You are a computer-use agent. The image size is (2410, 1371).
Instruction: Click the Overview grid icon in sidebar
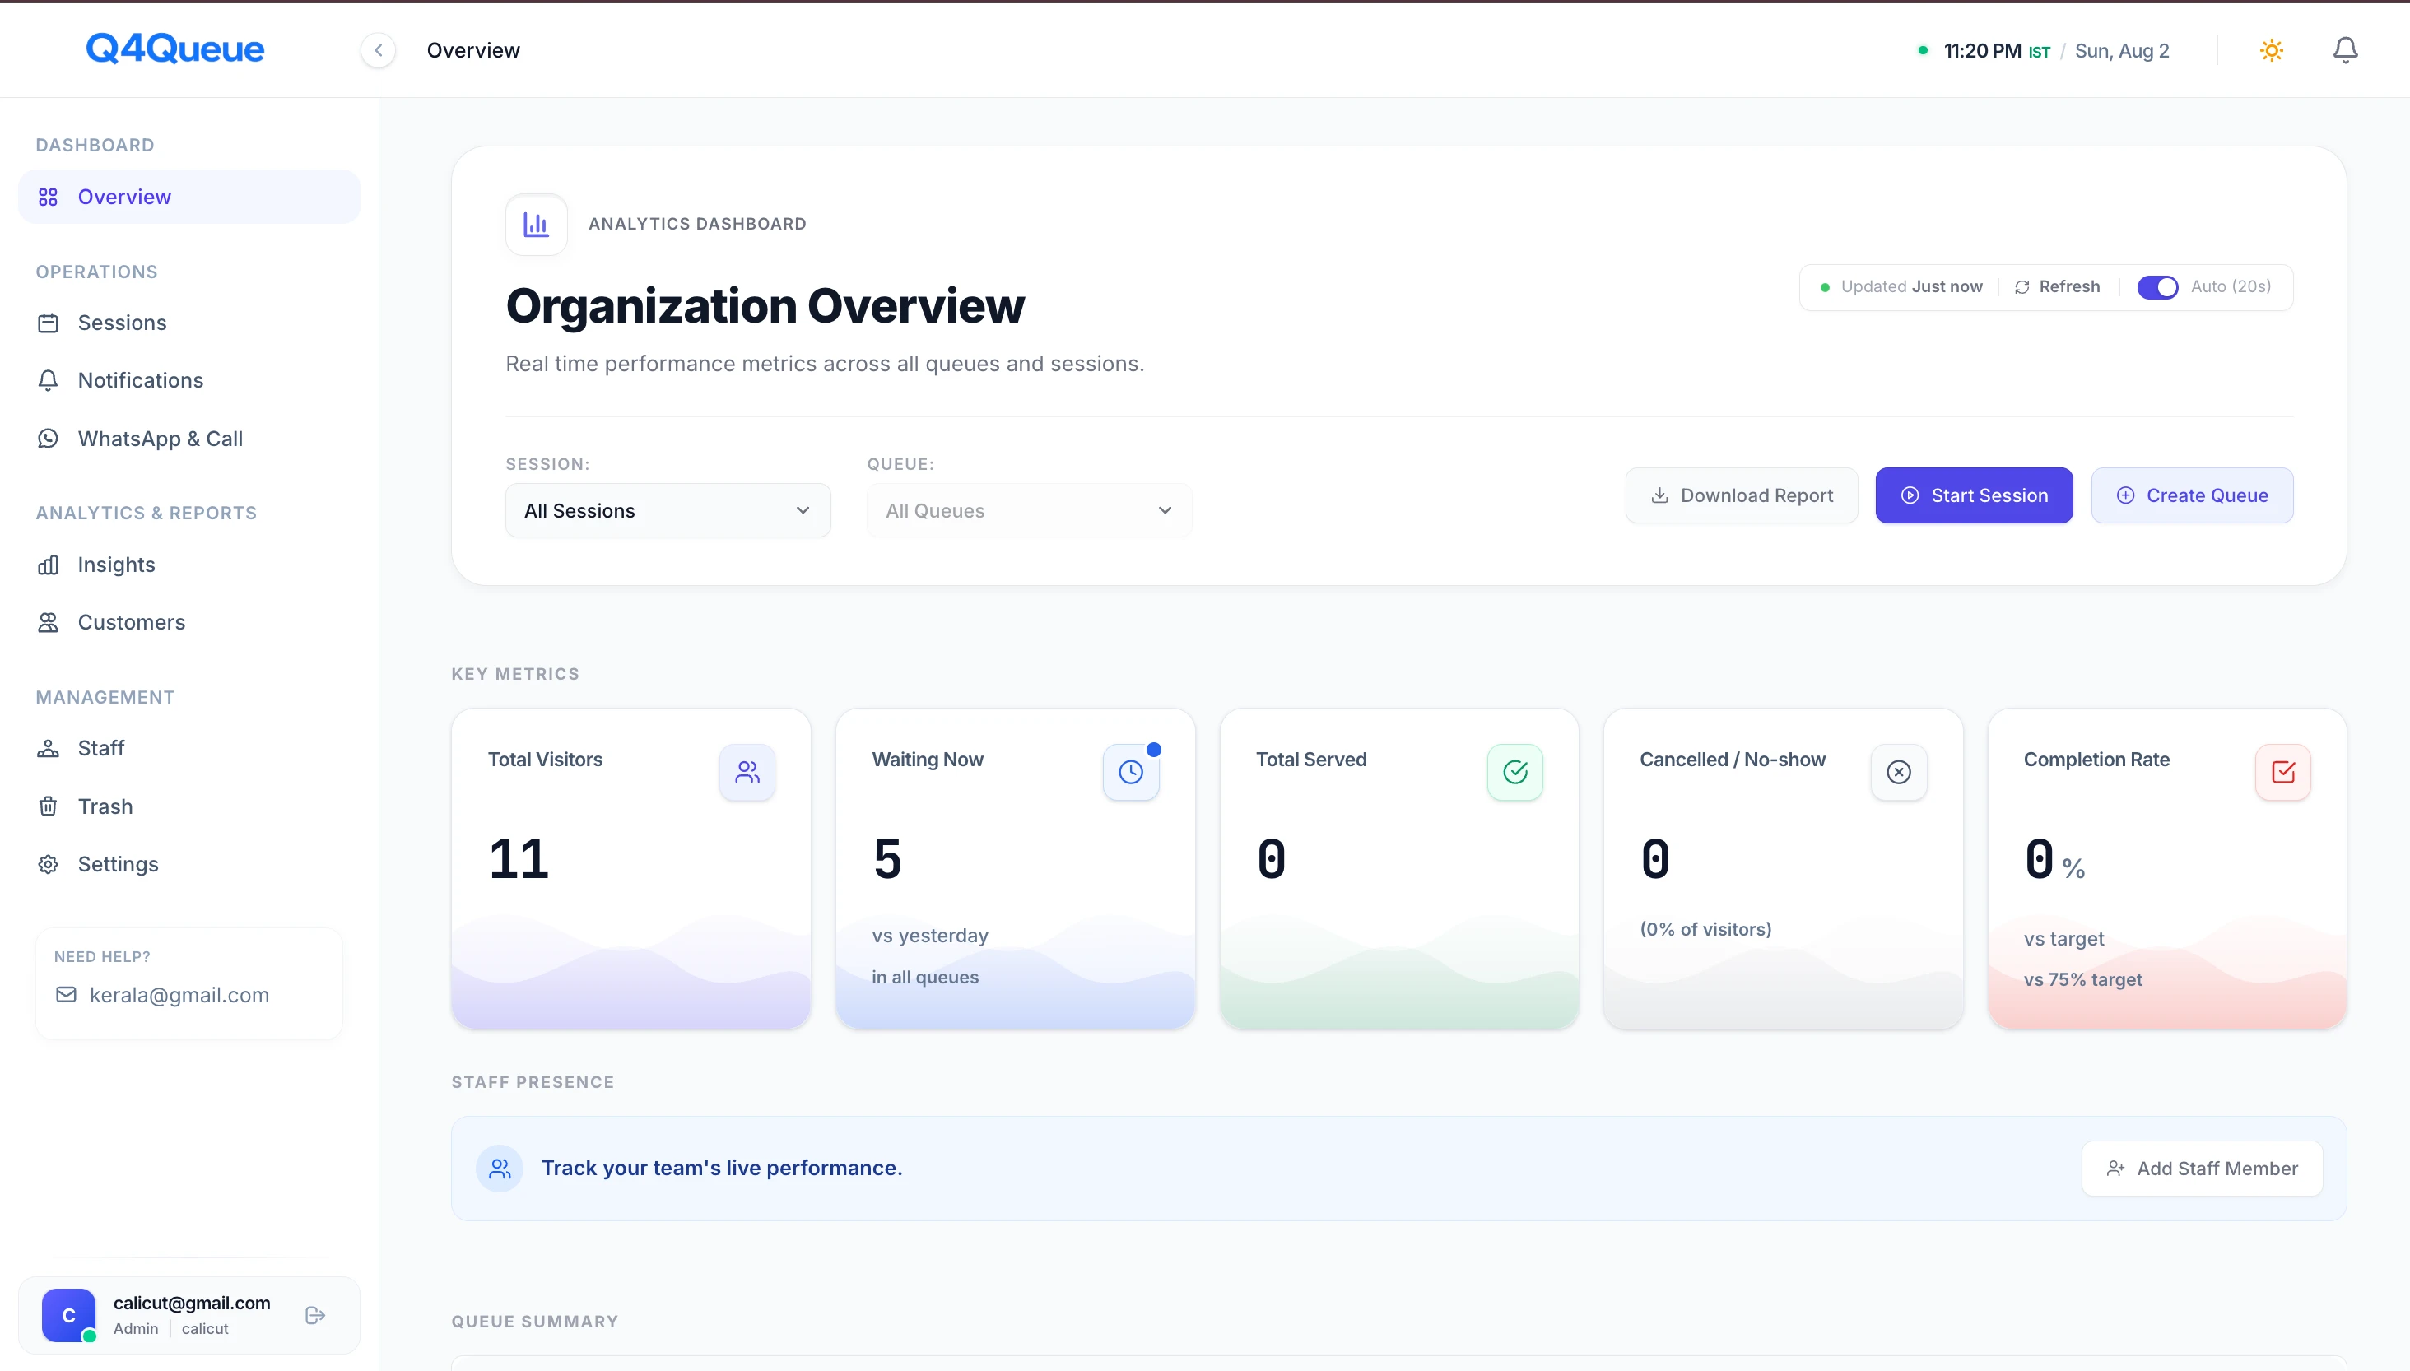[x=48, y=197]
